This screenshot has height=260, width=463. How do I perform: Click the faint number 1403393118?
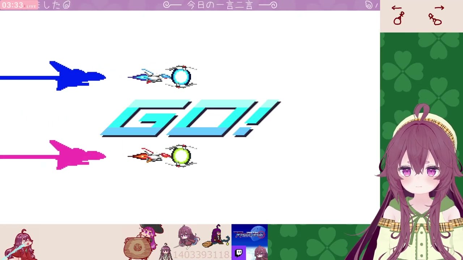pos(201,255)
